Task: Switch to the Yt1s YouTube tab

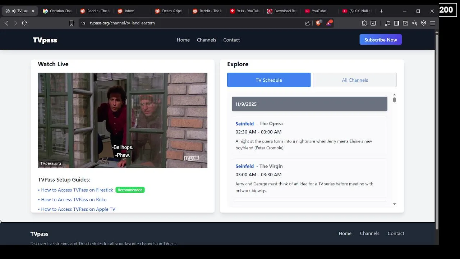Action: coord(244,11)
